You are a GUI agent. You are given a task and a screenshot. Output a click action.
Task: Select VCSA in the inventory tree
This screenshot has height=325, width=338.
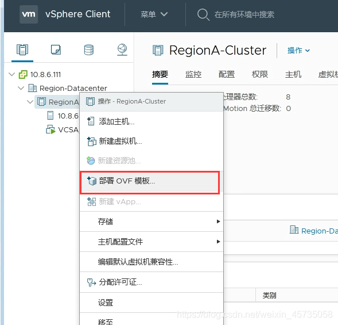tap(68, 129)
